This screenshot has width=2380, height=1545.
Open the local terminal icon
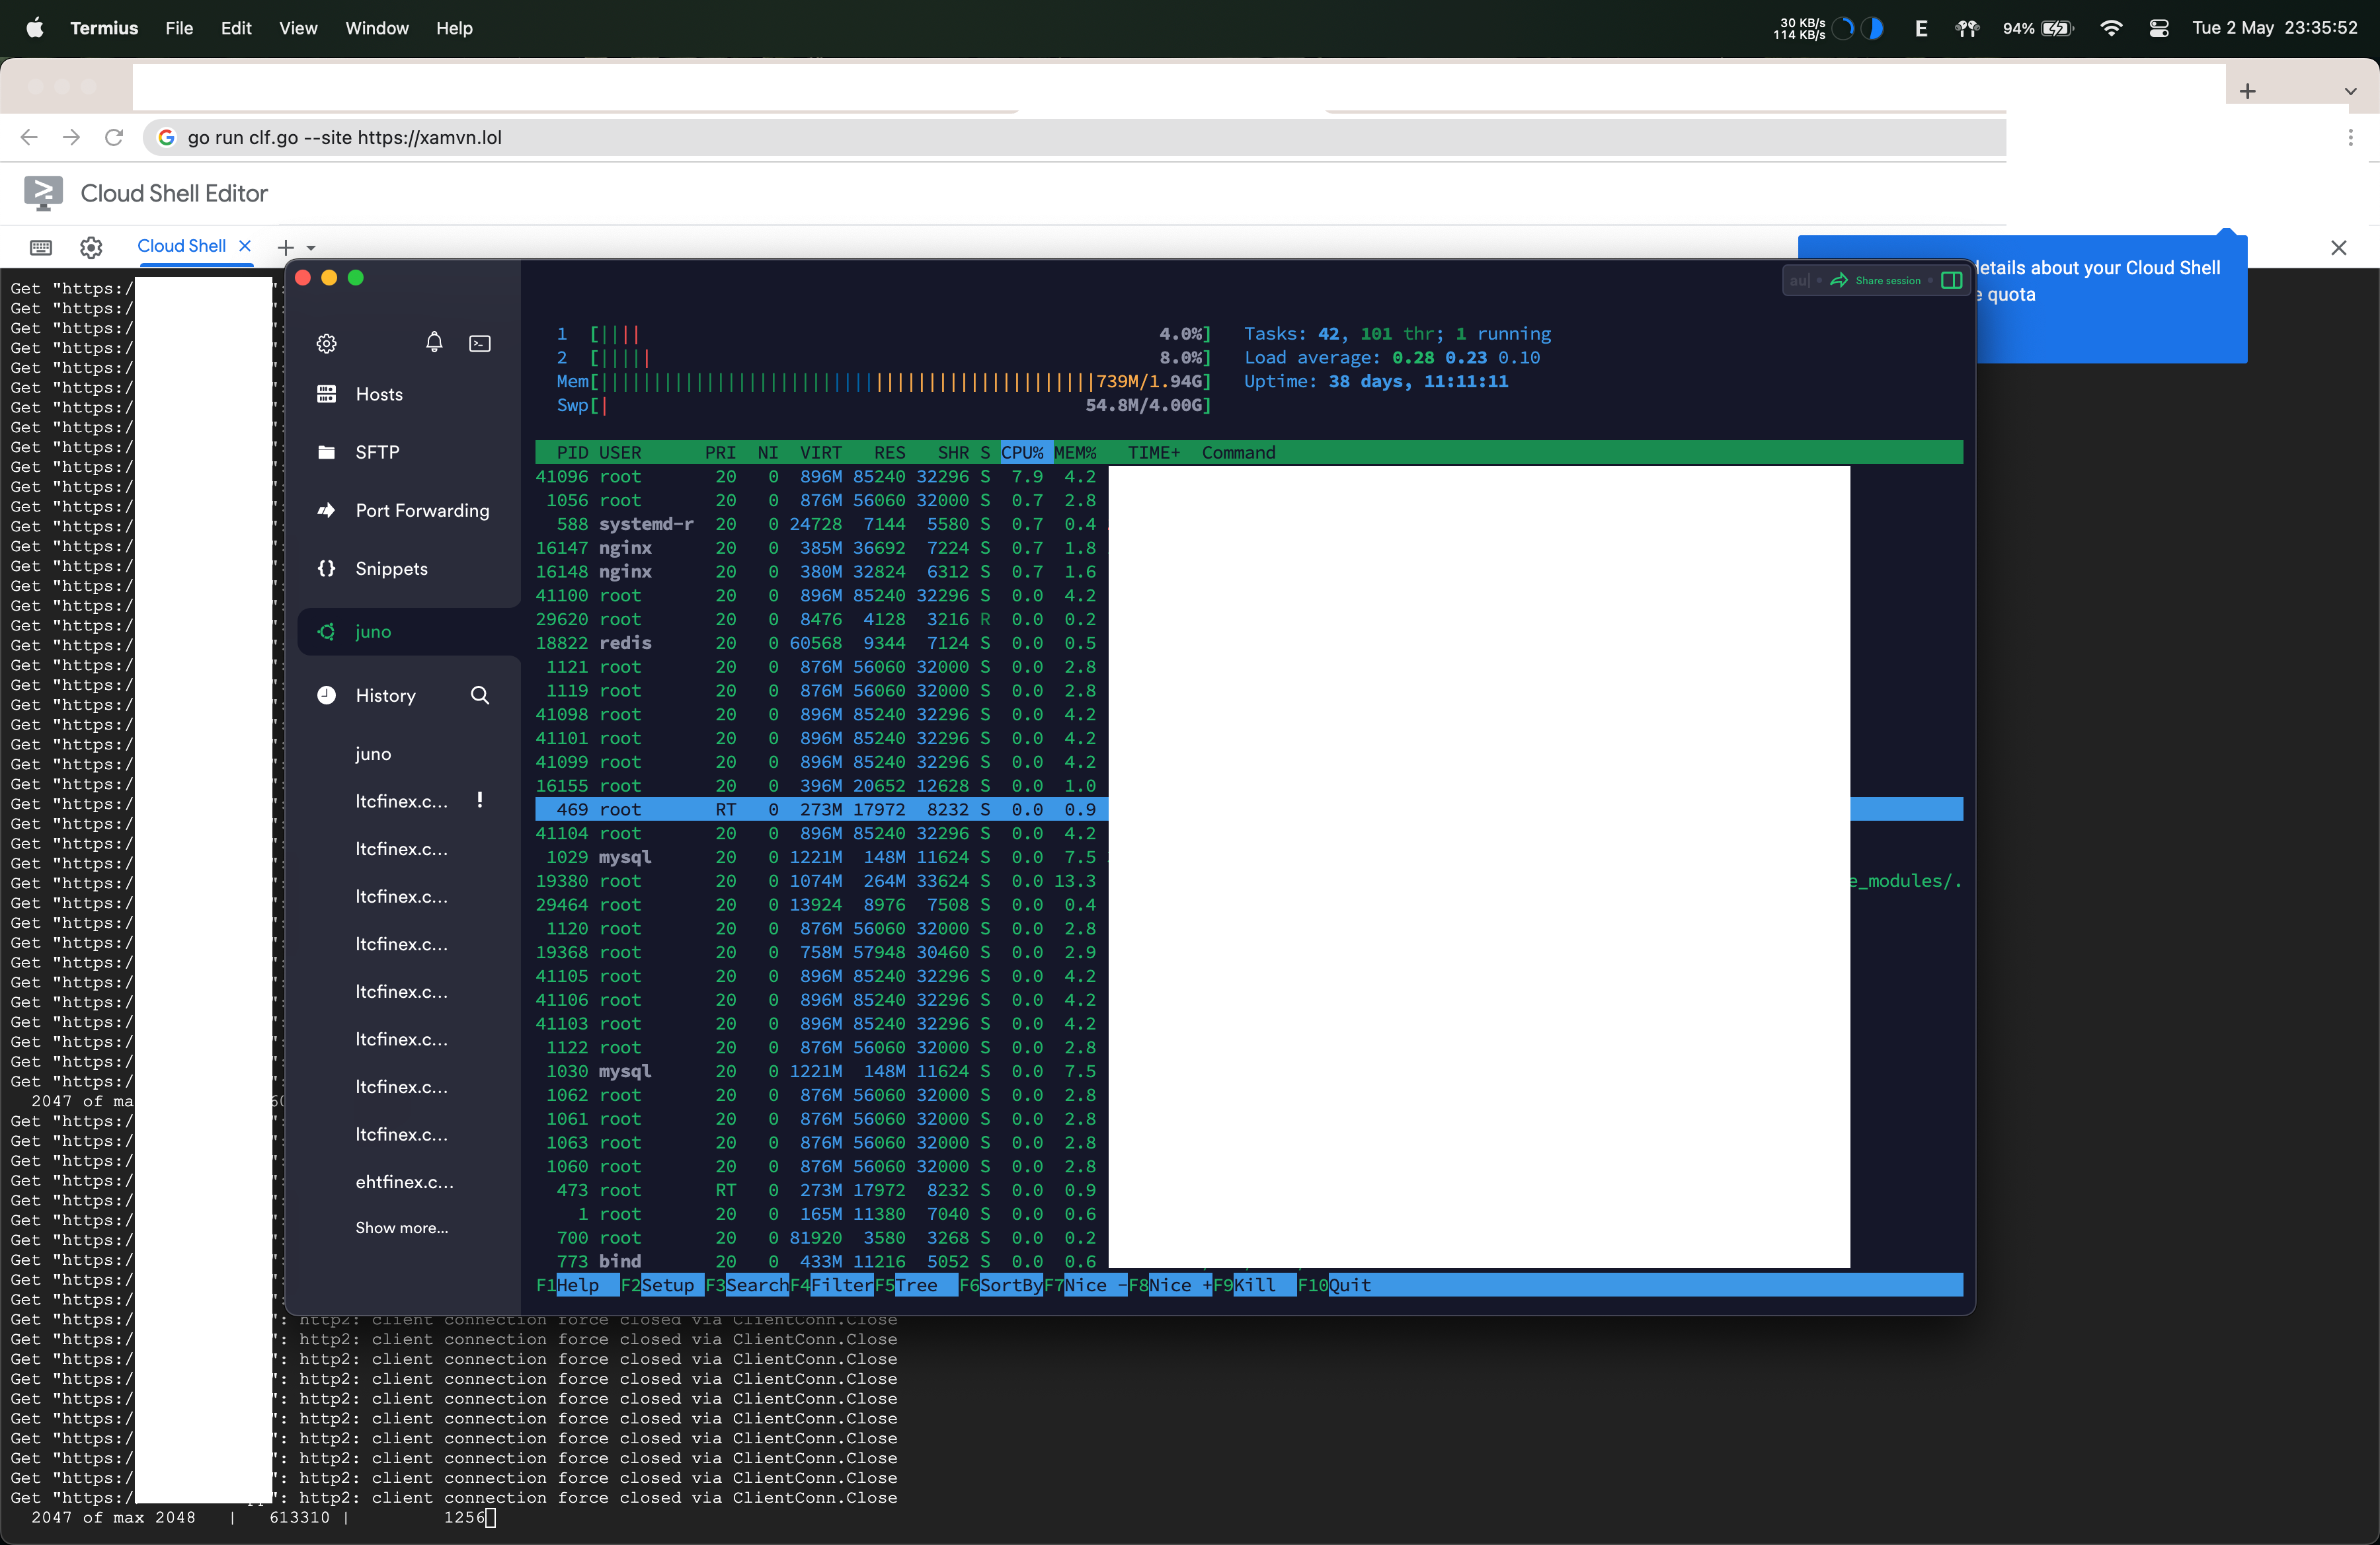(x=480, y=344)
